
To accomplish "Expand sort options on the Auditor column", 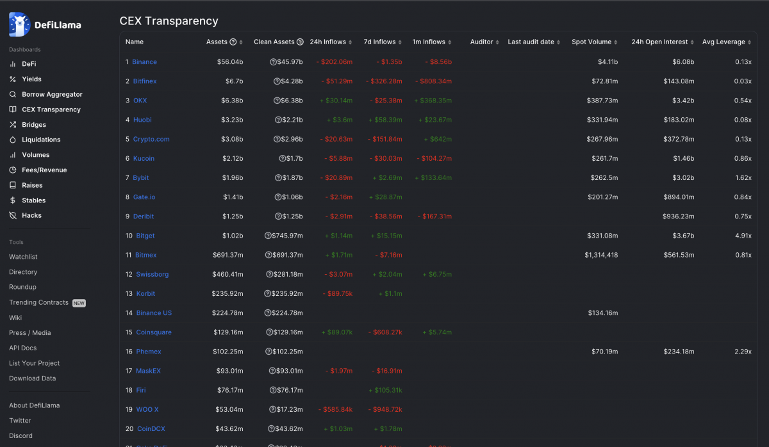I will (x=496, y=42).
